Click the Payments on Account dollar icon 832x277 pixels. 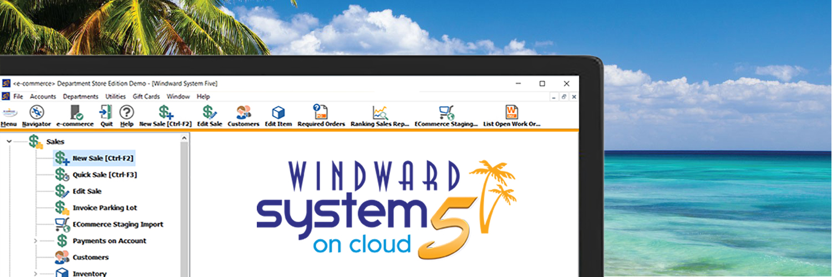pyautogui.click(x=62, y=241)
